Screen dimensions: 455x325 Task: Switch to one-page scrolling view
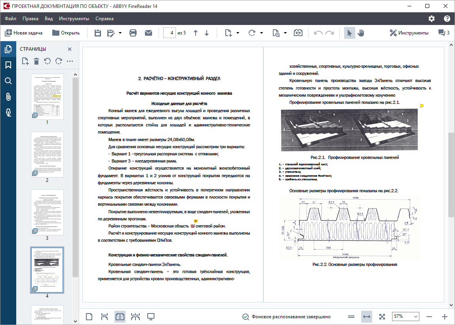[x=105, y=317]
